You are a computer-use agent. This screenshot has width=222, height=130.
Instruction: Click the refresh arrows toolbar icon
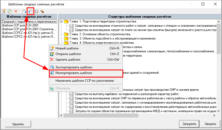point(36,11)
